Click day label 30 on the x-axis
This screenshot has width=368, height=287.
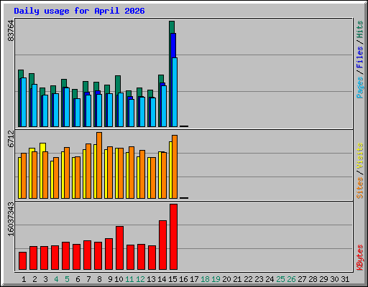334,279
